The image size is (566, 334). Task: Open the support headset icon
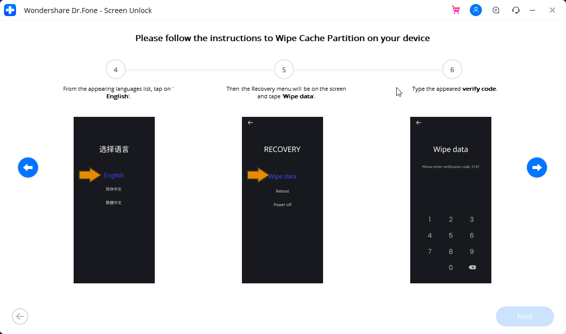coord(516,10)
